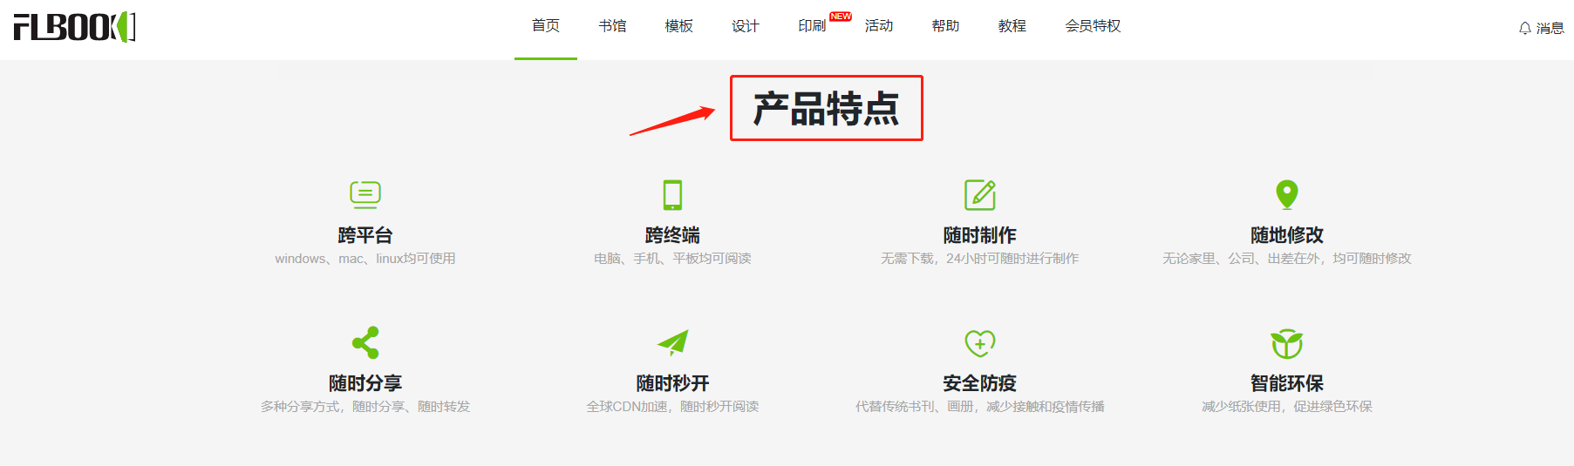
Task: Open the 消息 notification bell
Action: (1541, 28)
